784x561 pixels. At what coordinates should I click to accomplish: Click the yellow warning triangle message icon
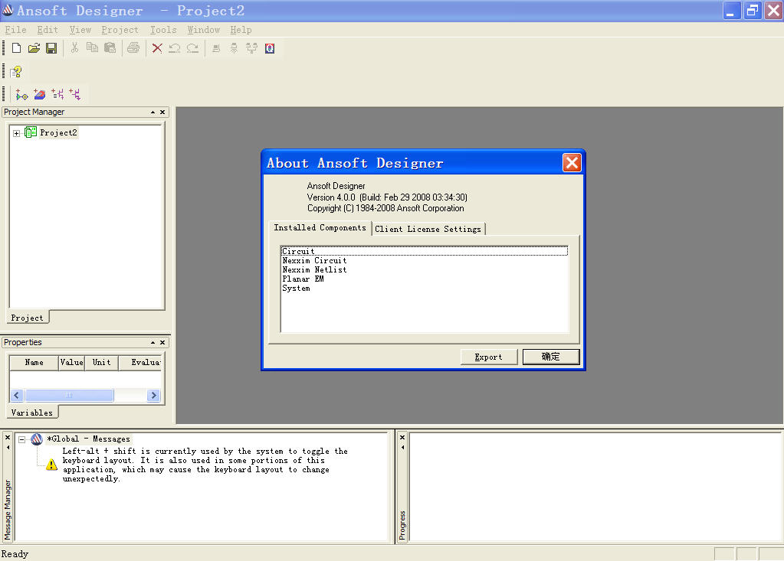pyautogui.click(x=51, y=465)
